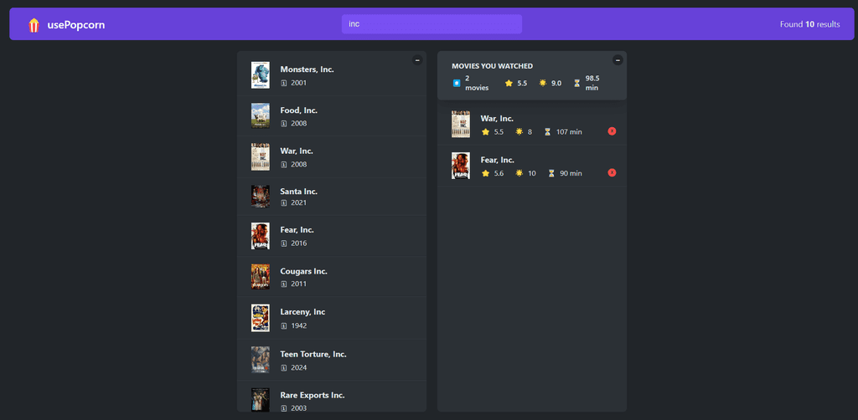Click the watched Fear, Inc. poster thumbnail
Image resolution: width=858 pixels, height=420 pixels.
461,166
